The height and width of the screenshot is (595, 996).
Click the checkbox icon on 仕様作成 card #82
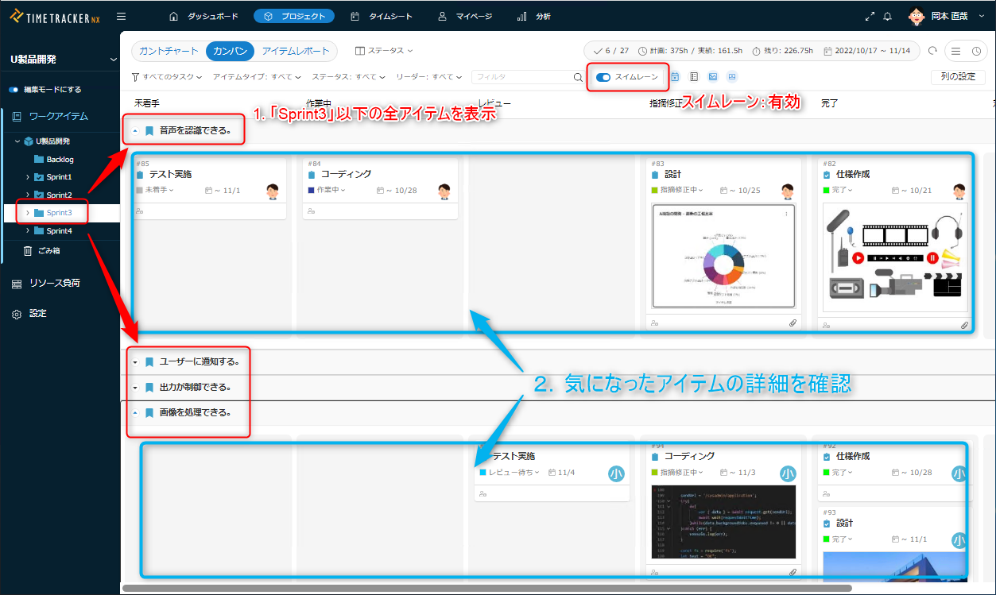click(x=827, y=174)
